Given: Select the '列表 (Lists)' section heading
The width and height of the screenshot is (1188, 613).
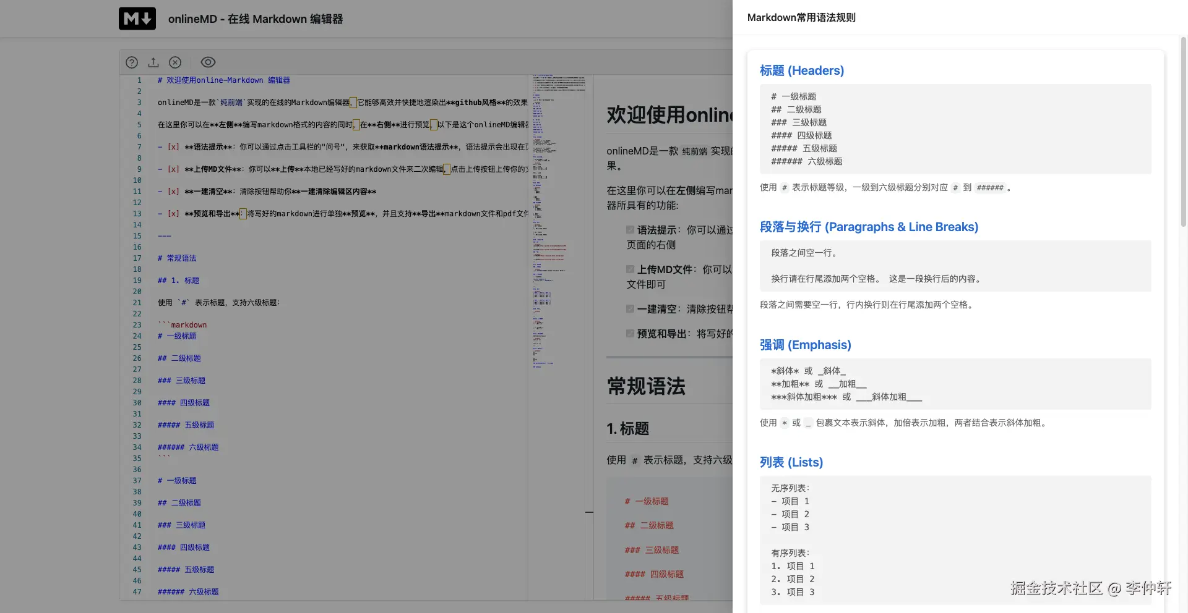Looking at the screenshot, I should [x=791, y=462].
